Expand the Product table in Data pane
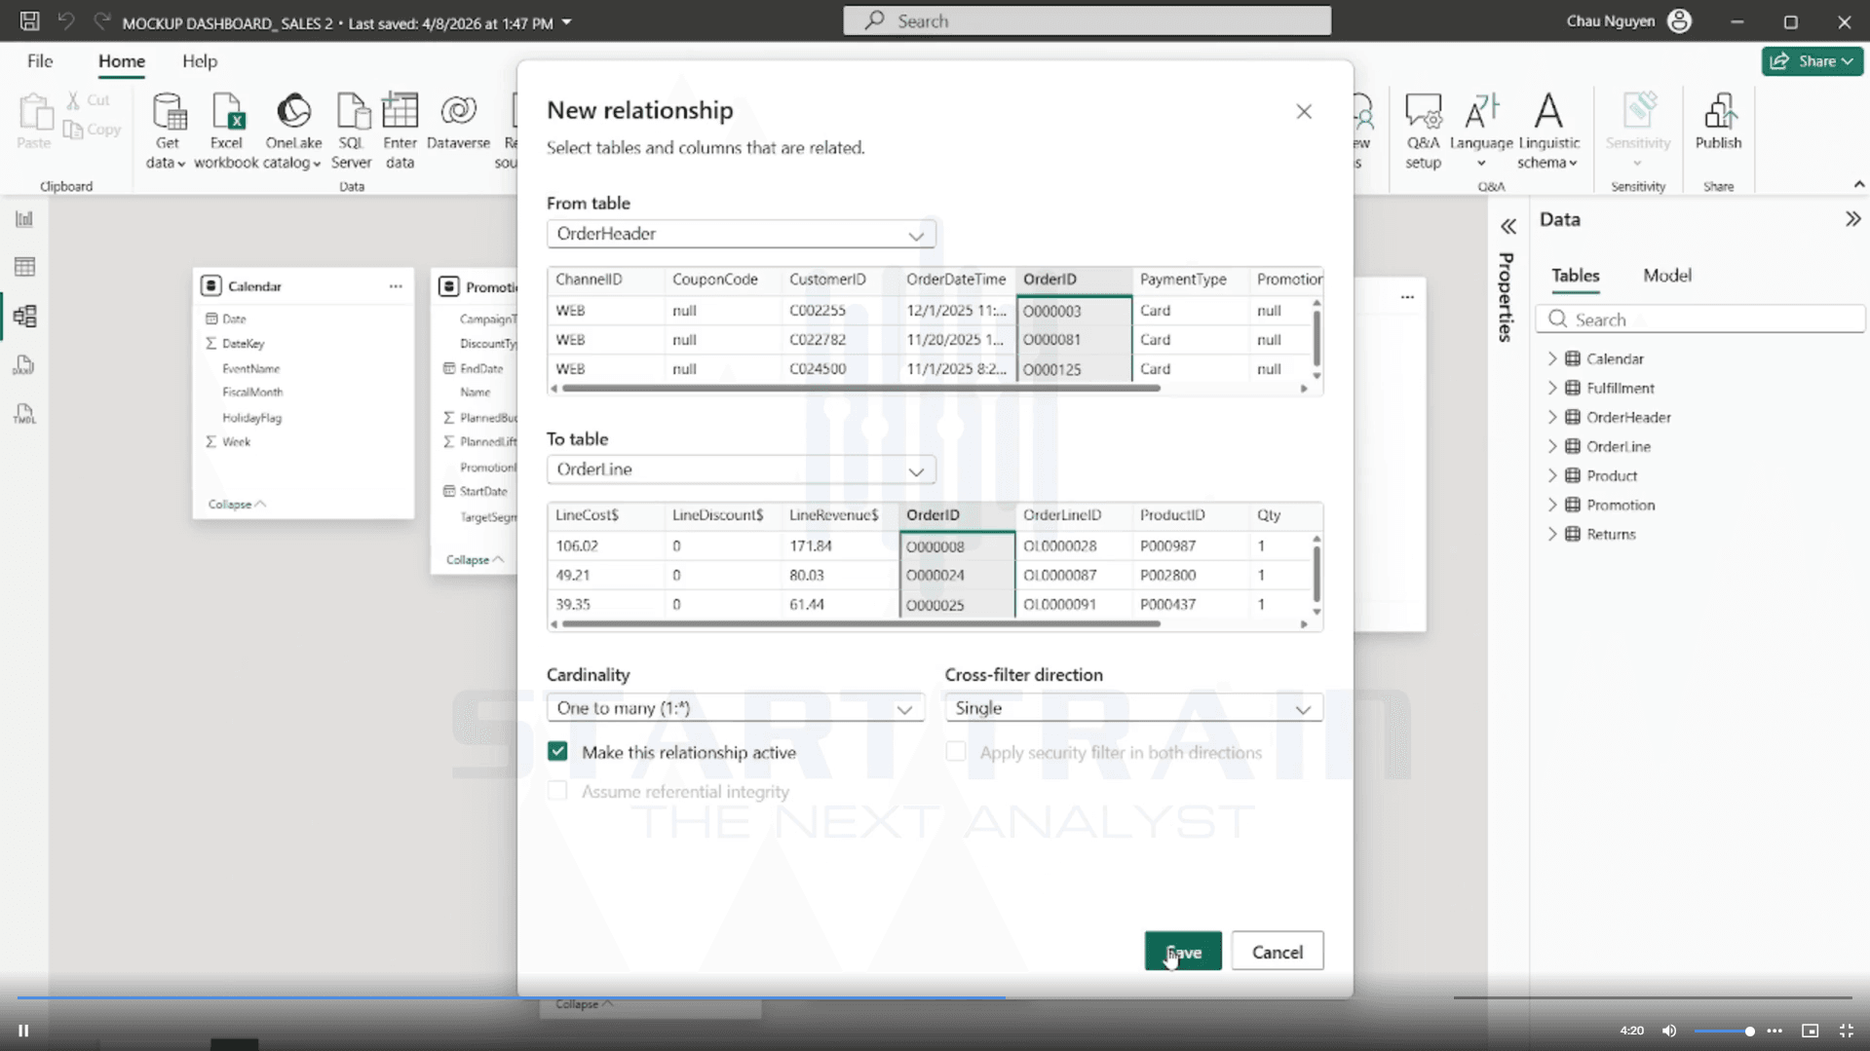This screenshot has width=1870, height=1051. (1552, 476)
